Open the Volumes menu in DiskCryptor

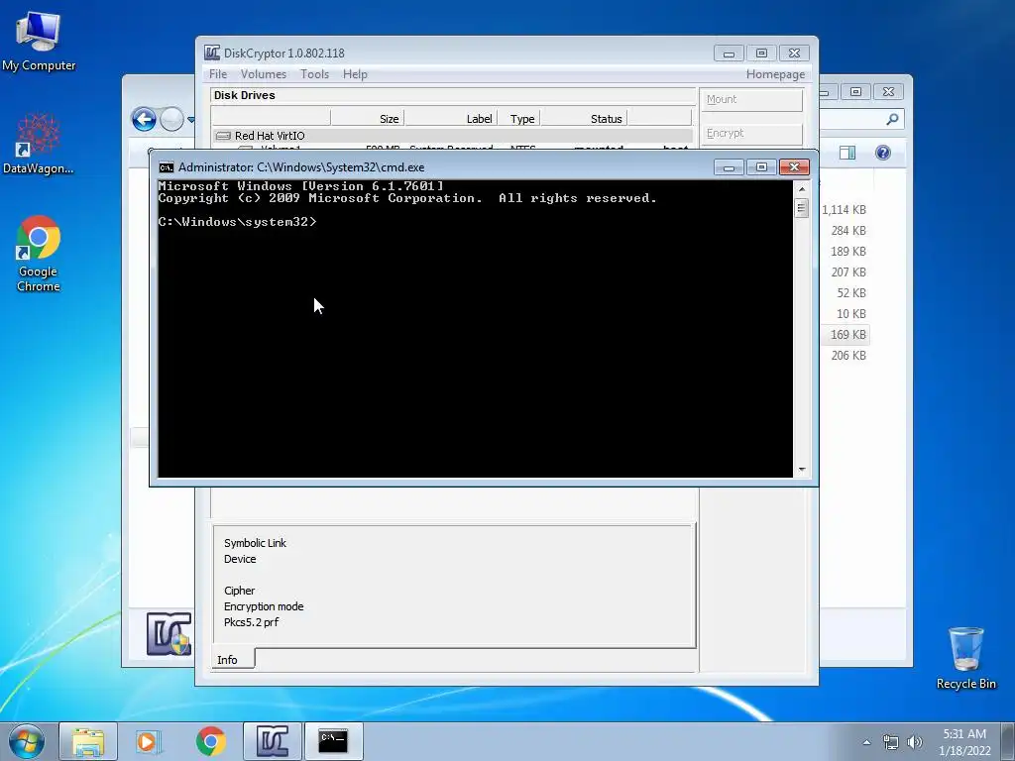coord(264,74)
